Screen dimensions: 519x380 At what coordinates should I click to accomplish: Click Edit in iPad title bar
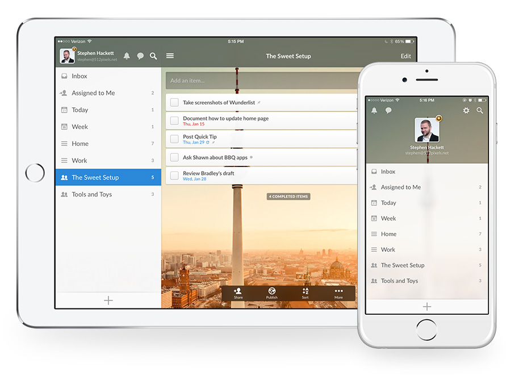(406, 56)
